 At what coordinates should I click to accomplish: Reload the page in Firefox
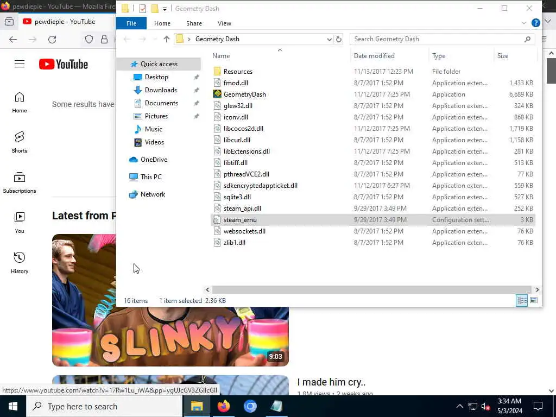click(x=52, y=39)
